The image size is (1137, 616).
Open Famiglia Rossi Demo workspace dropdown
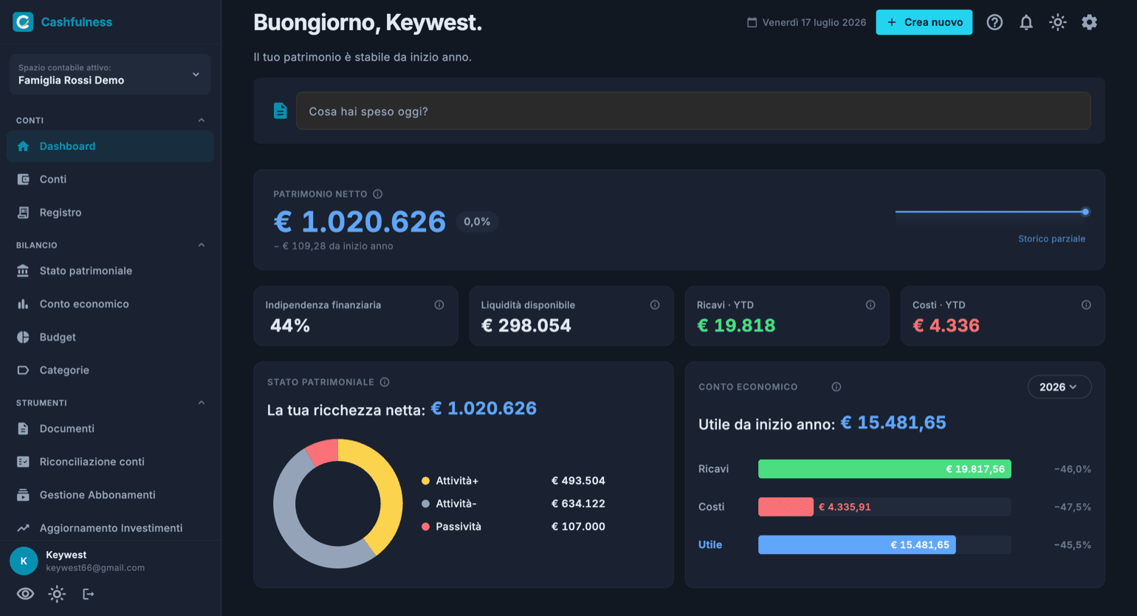[x=110, y=75]
